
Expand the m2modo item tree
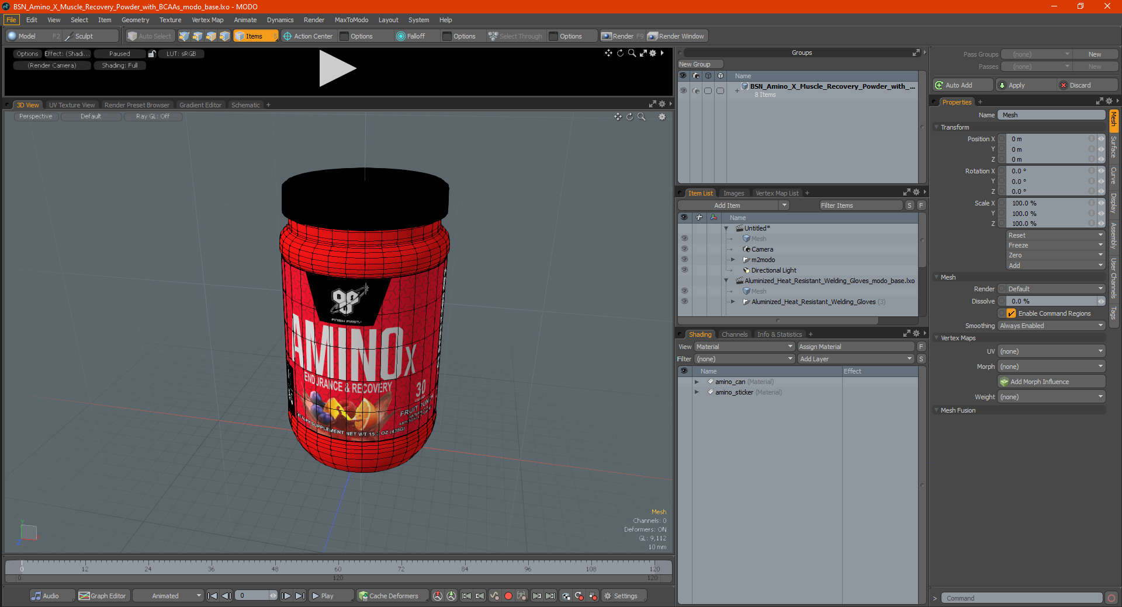click(733, 260)
